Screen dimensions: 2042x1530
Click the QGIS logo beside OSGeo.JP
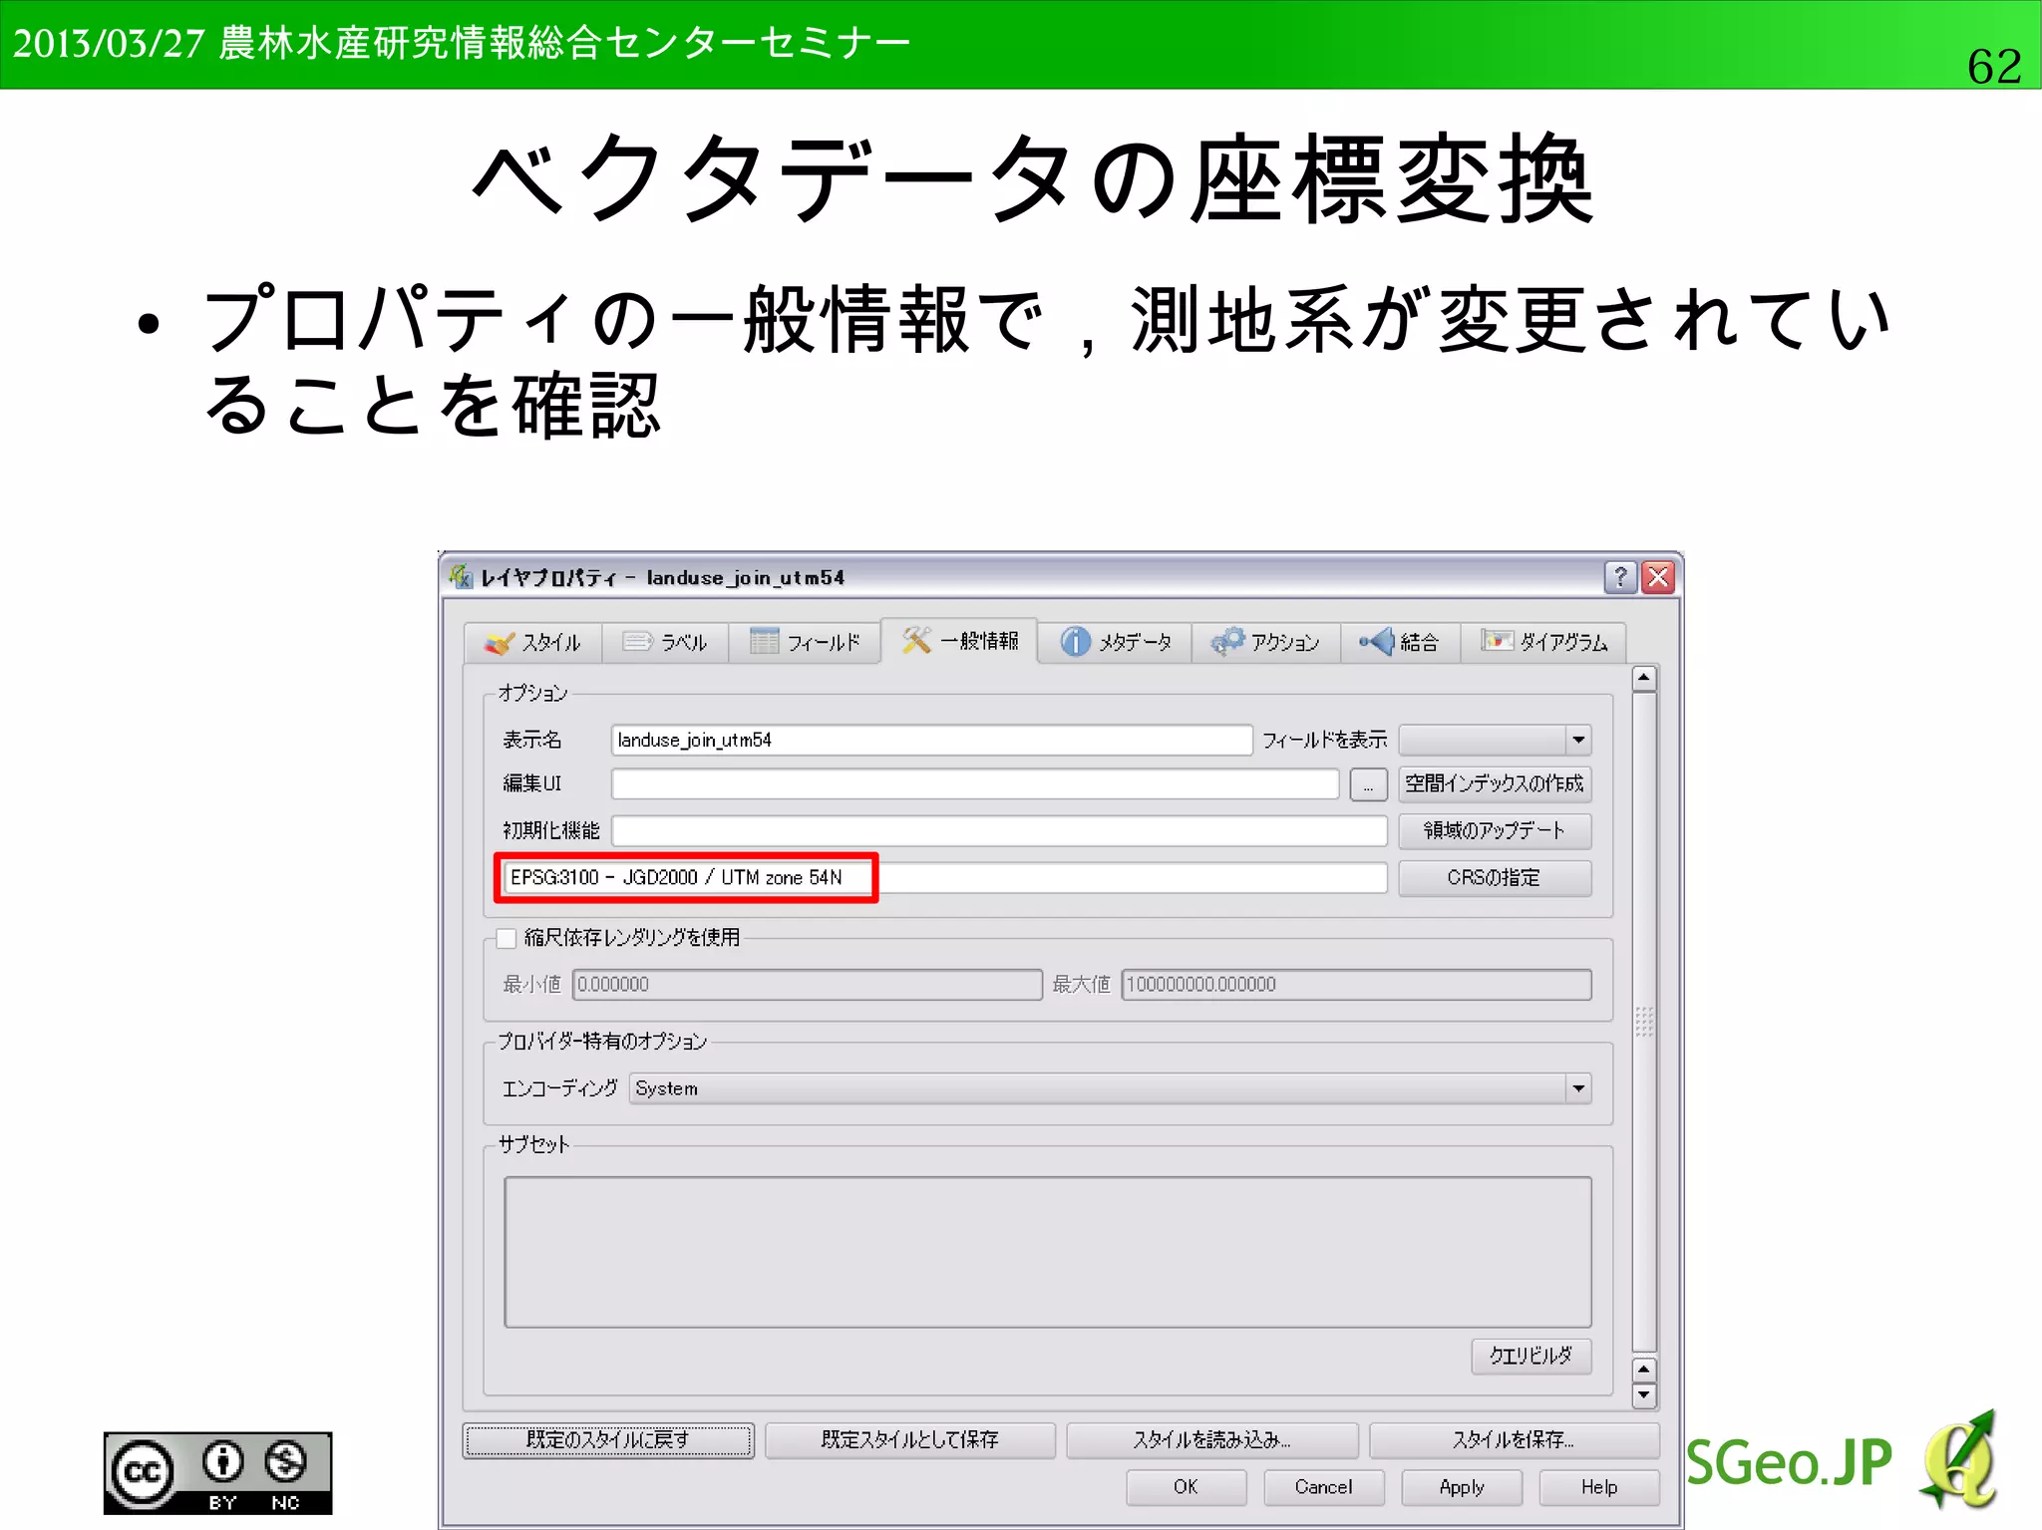pos(1960,1460)
